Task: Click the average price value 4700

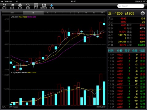Action: [x=142, y=25]
